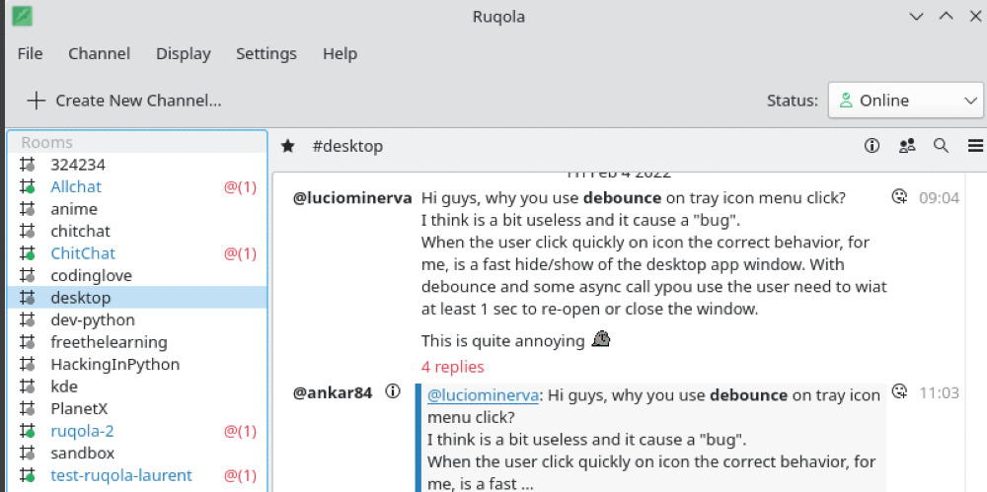Open the anime room
987x492 pixels.
(x=137, y=209)
